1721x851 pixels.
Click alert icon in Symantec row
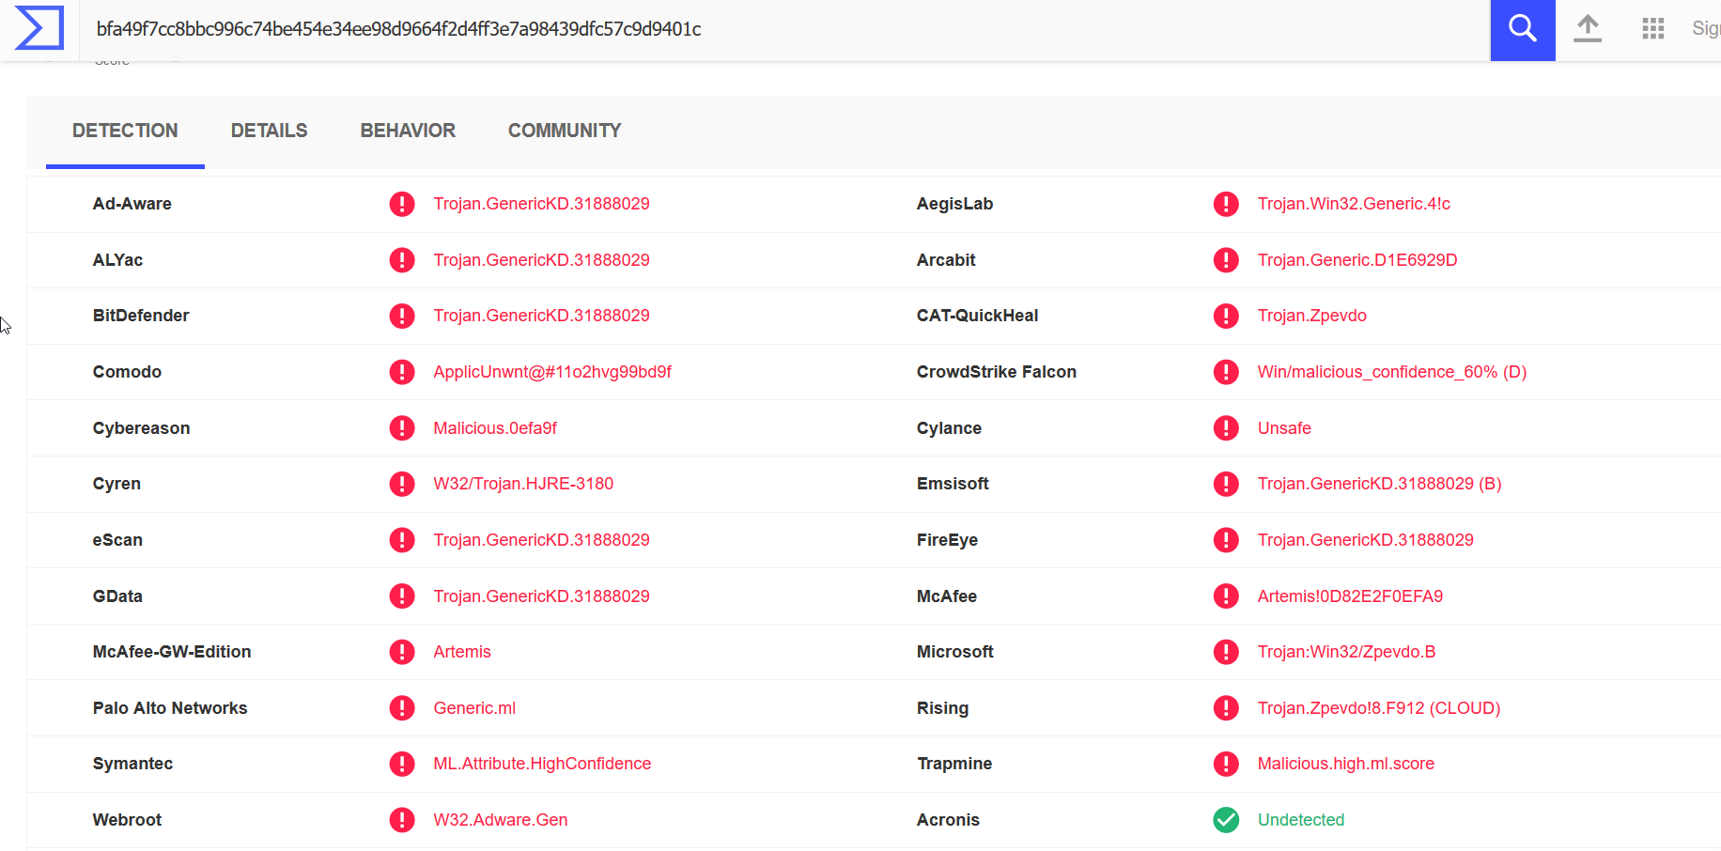point(402,764)
